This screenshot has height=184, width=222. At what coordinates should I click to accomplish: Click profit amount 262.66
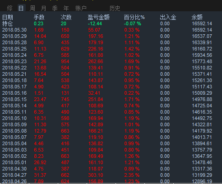96,61
